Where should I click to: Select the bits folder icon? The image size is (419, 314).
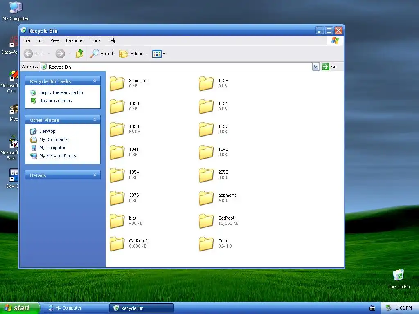[117, 221]
